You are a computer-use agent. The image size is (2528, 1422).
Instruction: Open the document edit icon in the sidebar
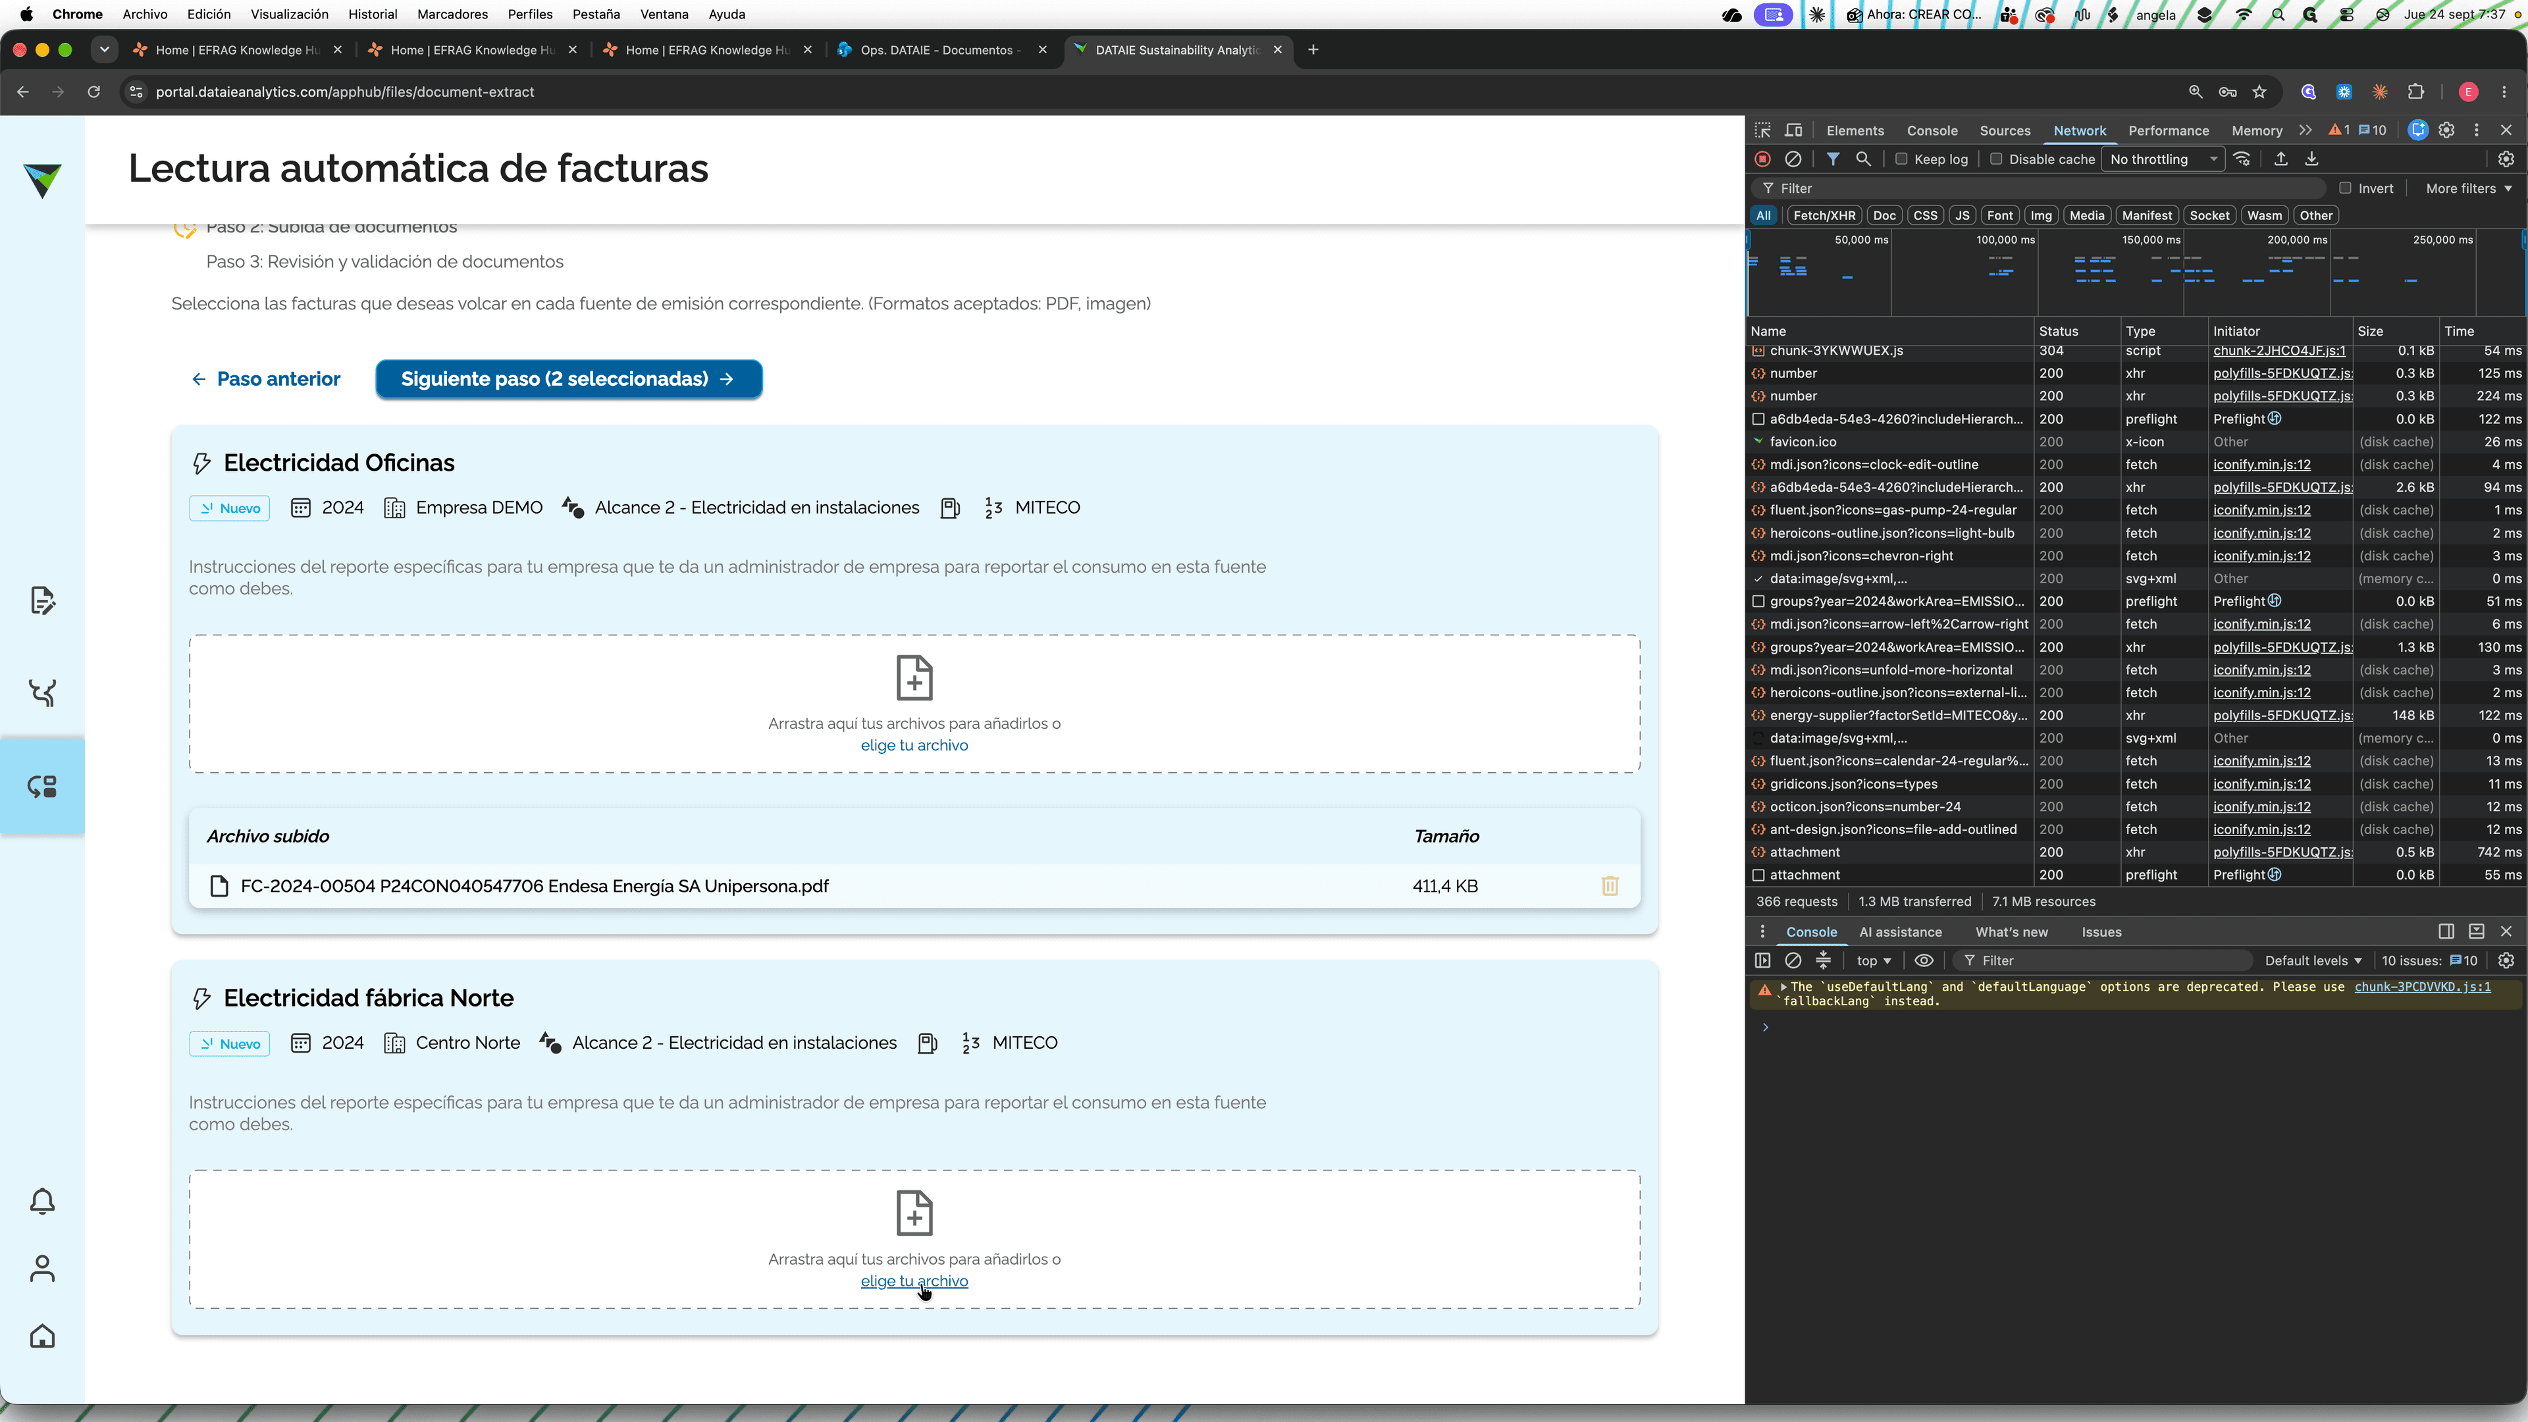pyautogui.click(x=42, y=600)
